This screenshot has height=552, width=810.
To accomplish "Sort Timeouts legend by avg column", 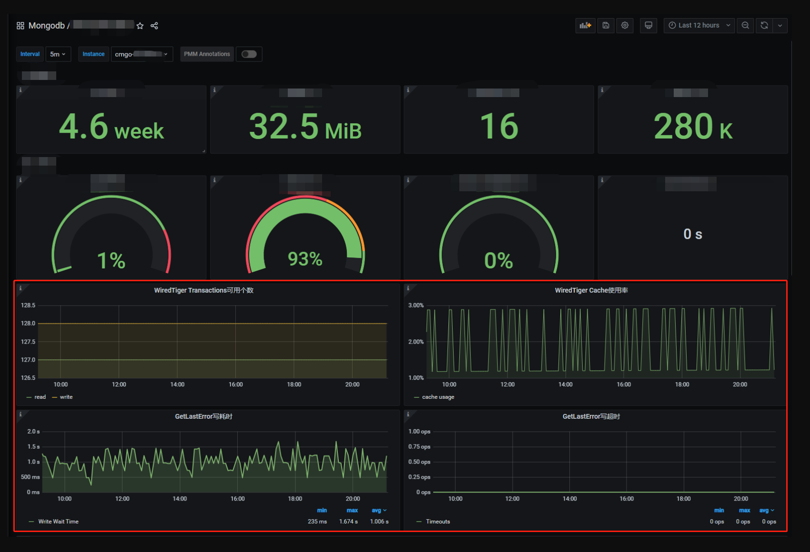I will coord(766,510).
